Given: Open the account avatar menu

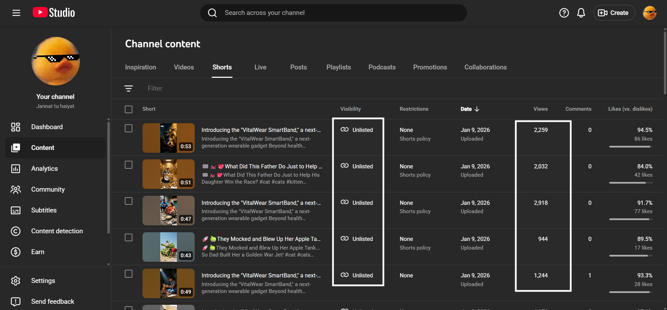Looking at the screenshot, I should point(649,13).
